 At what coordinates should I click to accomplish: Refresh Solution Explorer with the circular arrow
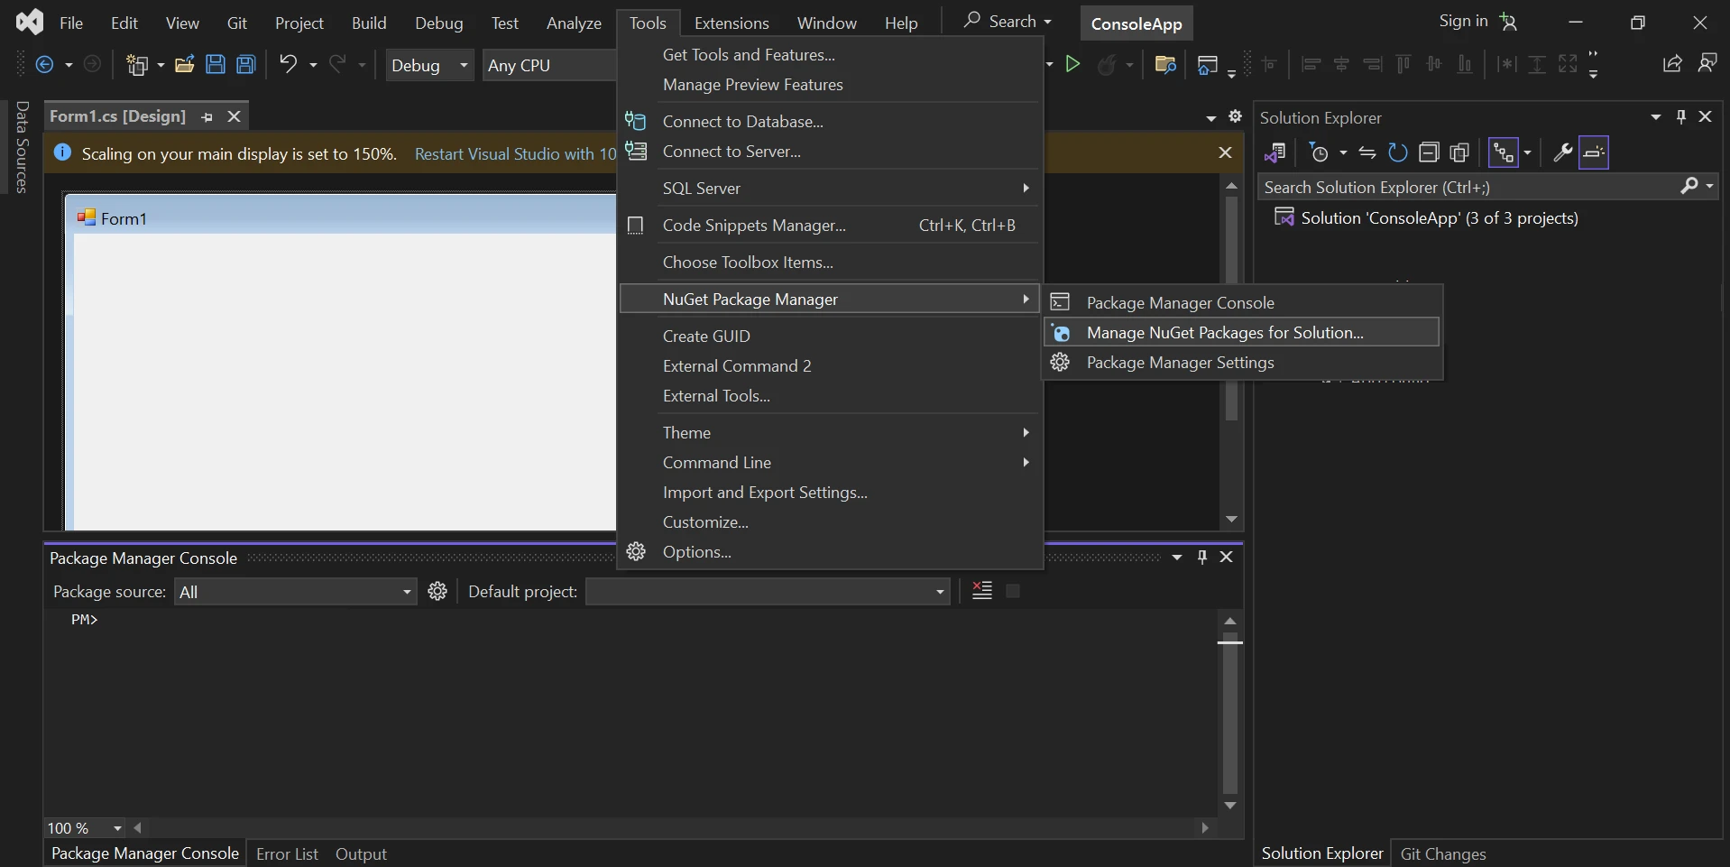(x=1397, y=152)
